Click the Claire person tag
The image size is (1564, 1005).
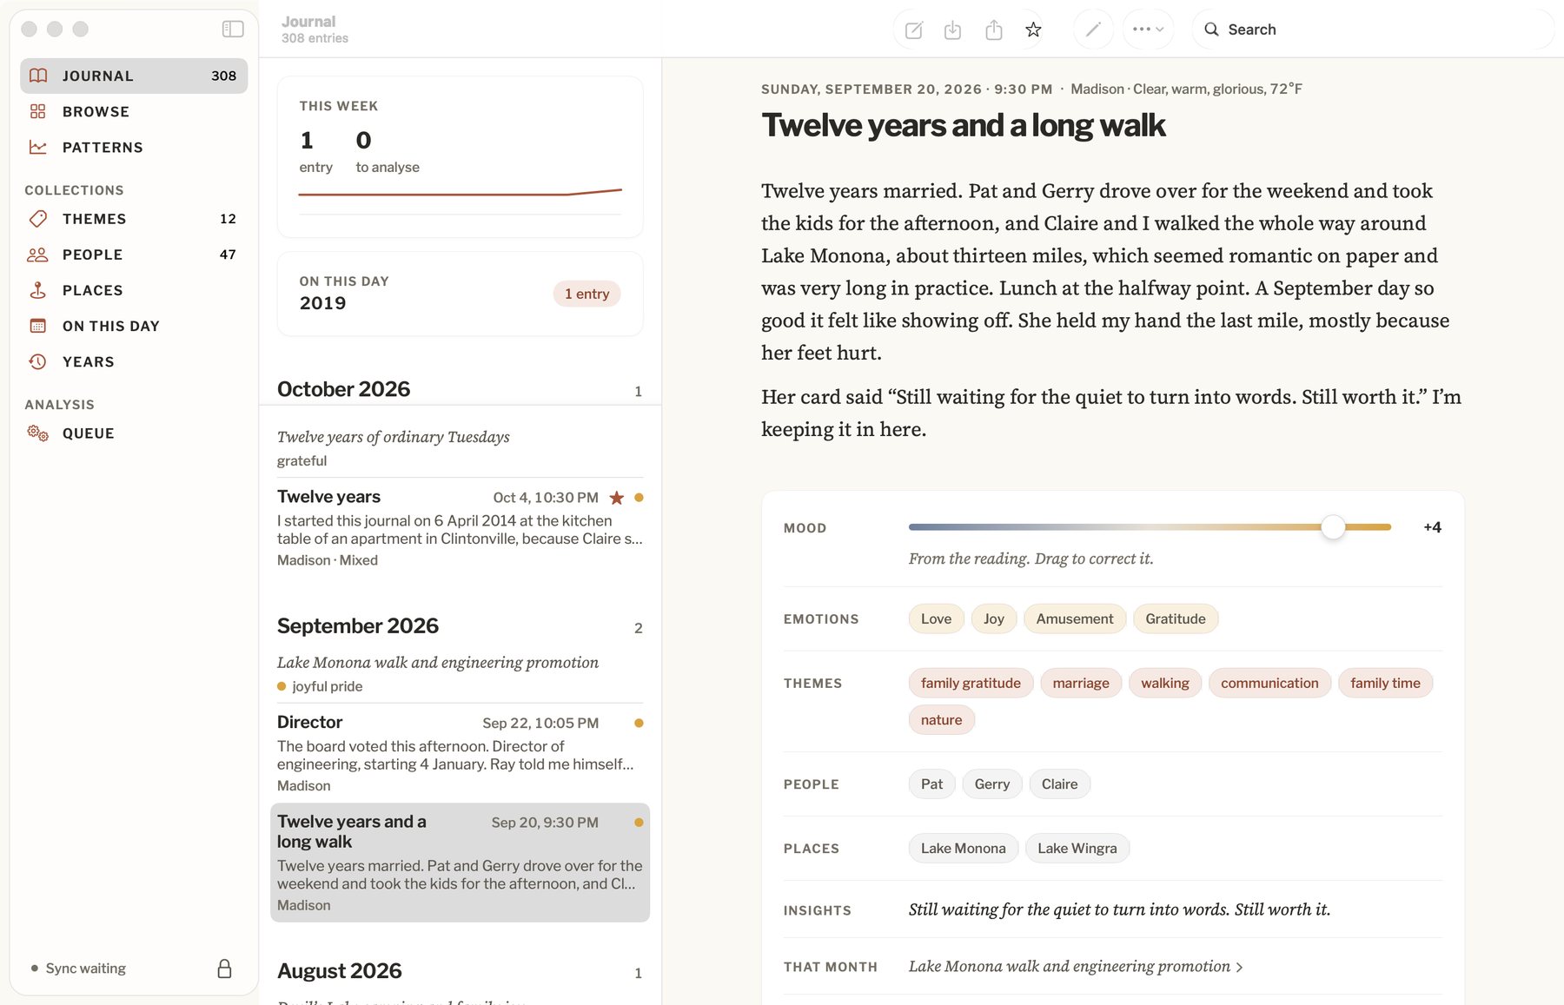(1059, 784)
